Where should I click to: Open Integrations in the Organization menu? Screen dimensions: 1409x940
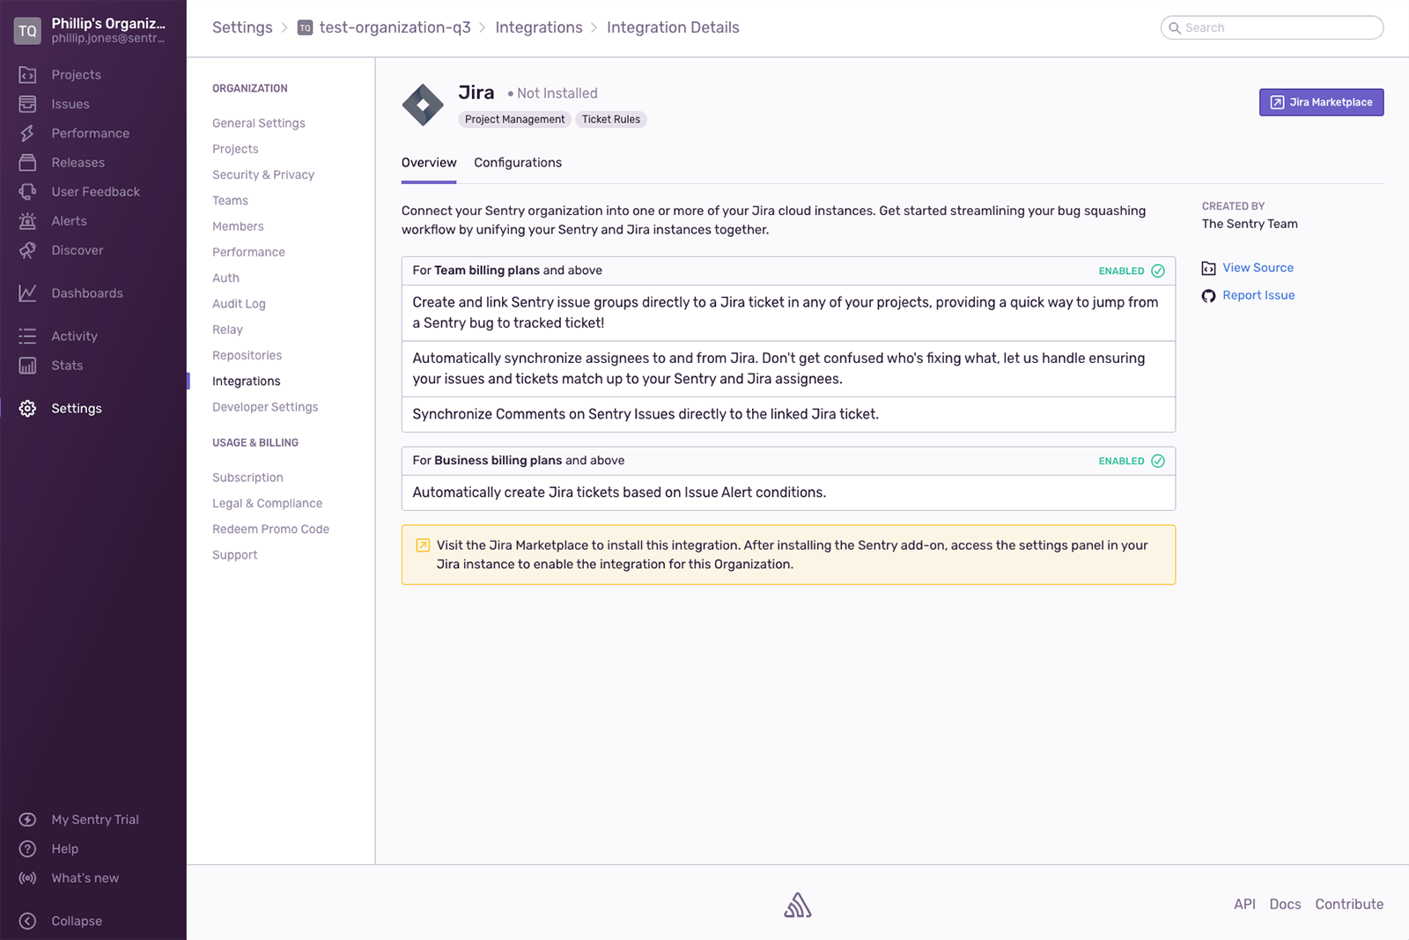pyautogui.click(x=246, y=381)
